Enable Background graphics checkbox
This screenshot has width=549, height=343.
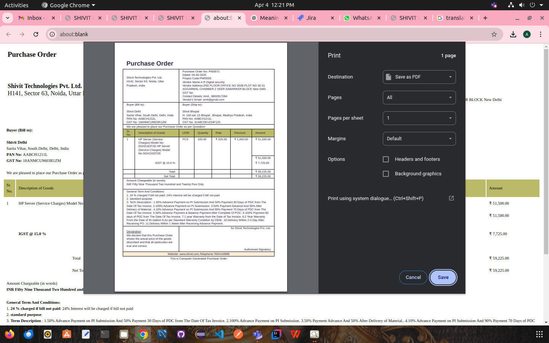[x=386, y=174]
